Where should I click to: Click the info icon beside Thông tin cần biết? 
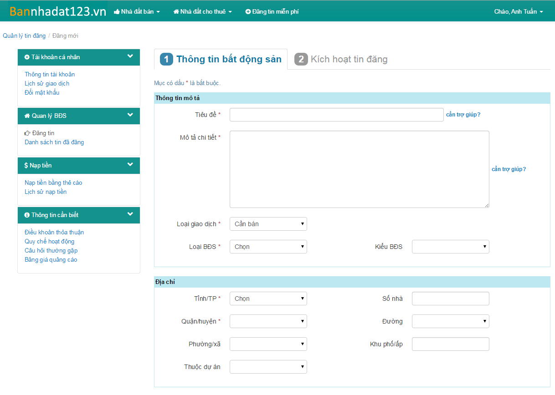click(x=27, y=215)
